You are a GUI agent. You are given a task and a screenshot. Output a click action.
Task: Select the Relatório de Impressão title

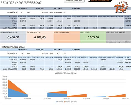tap(21, 3)
